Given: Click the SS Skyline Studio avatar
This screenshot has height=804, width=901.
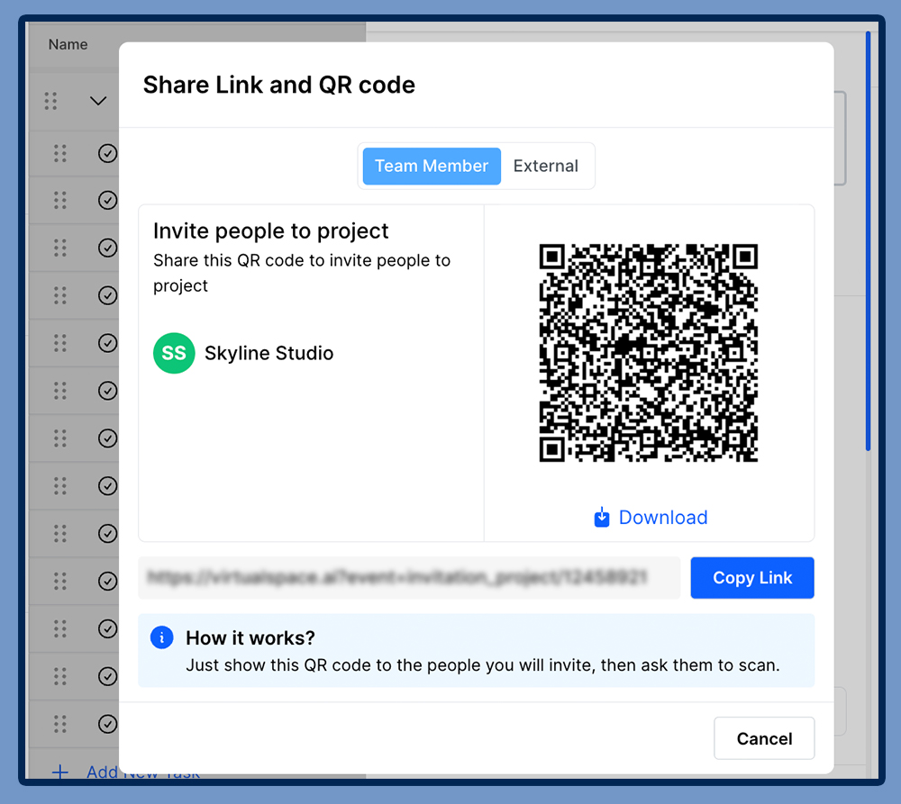Looking at the screenshot, I should tap(174, 353).
